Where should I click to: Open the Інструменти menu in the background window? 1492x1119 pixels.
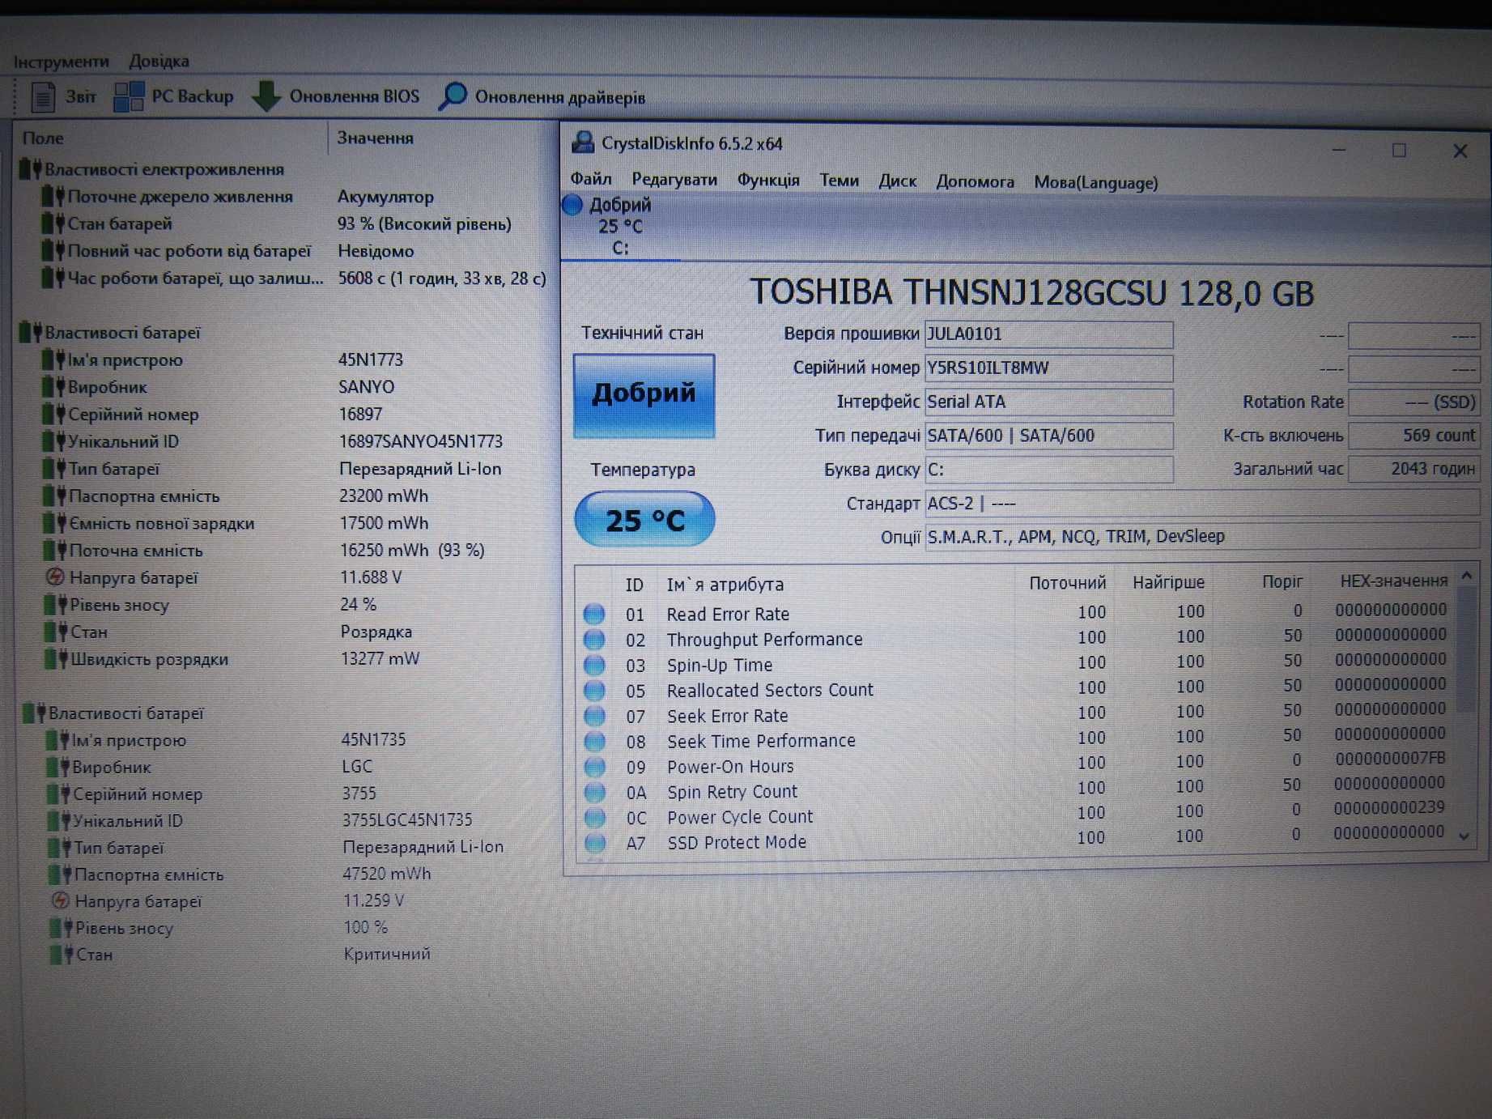[61, 61]
